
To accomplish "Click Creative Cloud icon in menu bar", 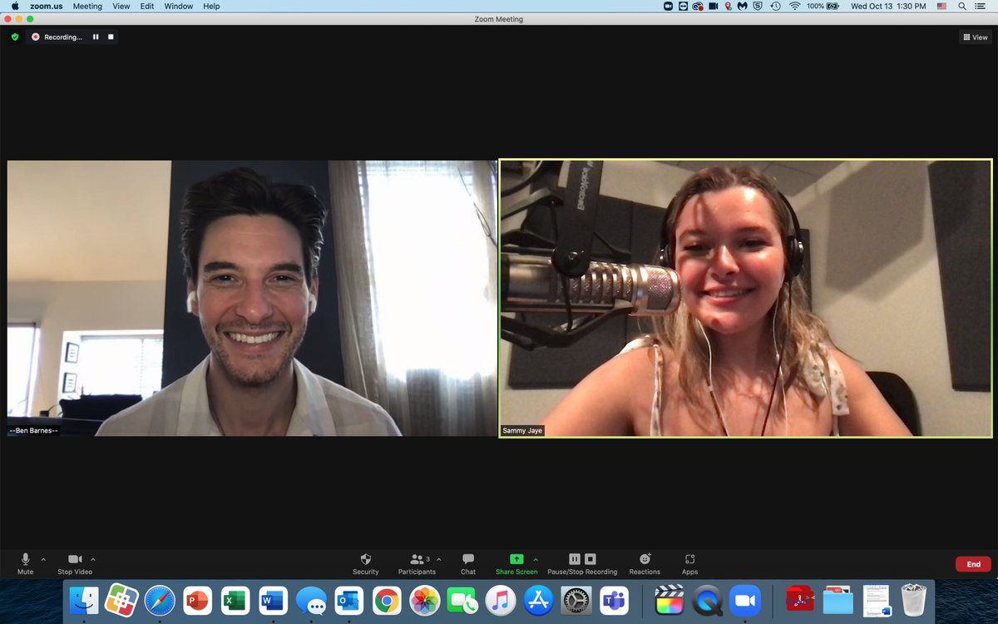I will point(698,6).
